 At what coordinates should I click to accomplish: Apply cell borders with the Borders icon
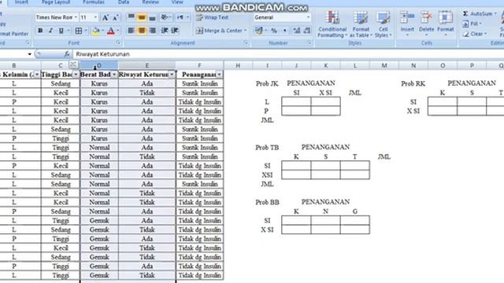[x=79, y=31]
